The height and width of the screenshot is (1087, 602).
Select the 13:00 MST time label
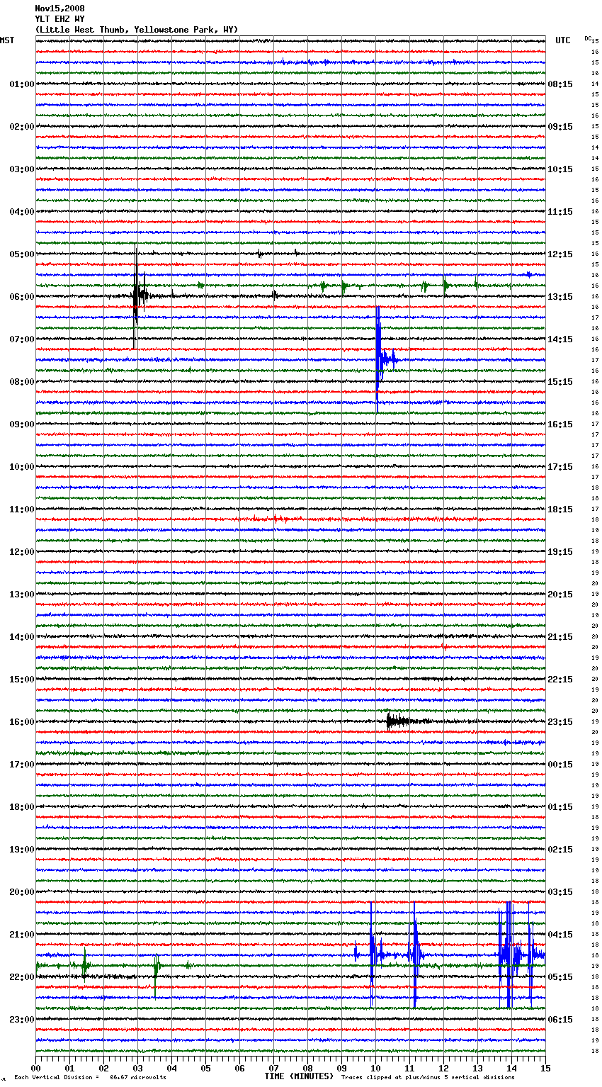click(22, 595)
